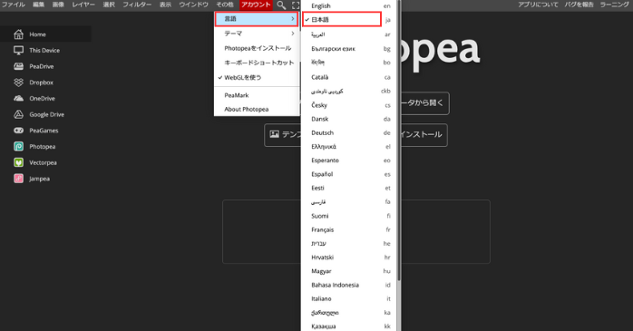The image size is (633, 331).
Task: Open the 表示 menu
Action: (166, 5)
